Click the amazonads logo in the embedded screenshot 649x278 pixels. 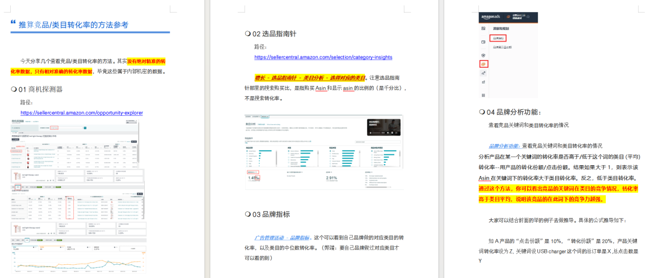click(490, 17)
